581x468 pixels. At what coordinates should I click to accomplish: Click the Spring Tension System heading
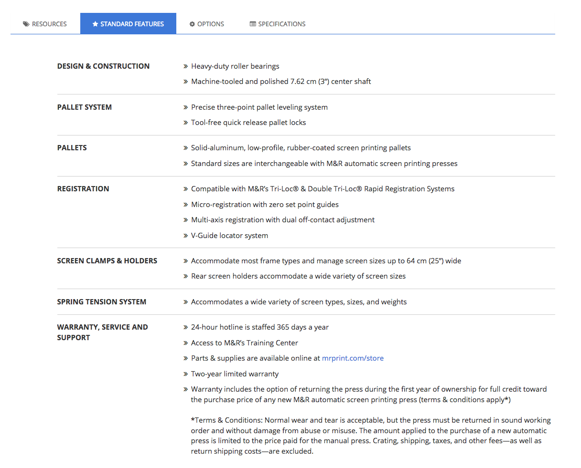(x=102, y=302)
